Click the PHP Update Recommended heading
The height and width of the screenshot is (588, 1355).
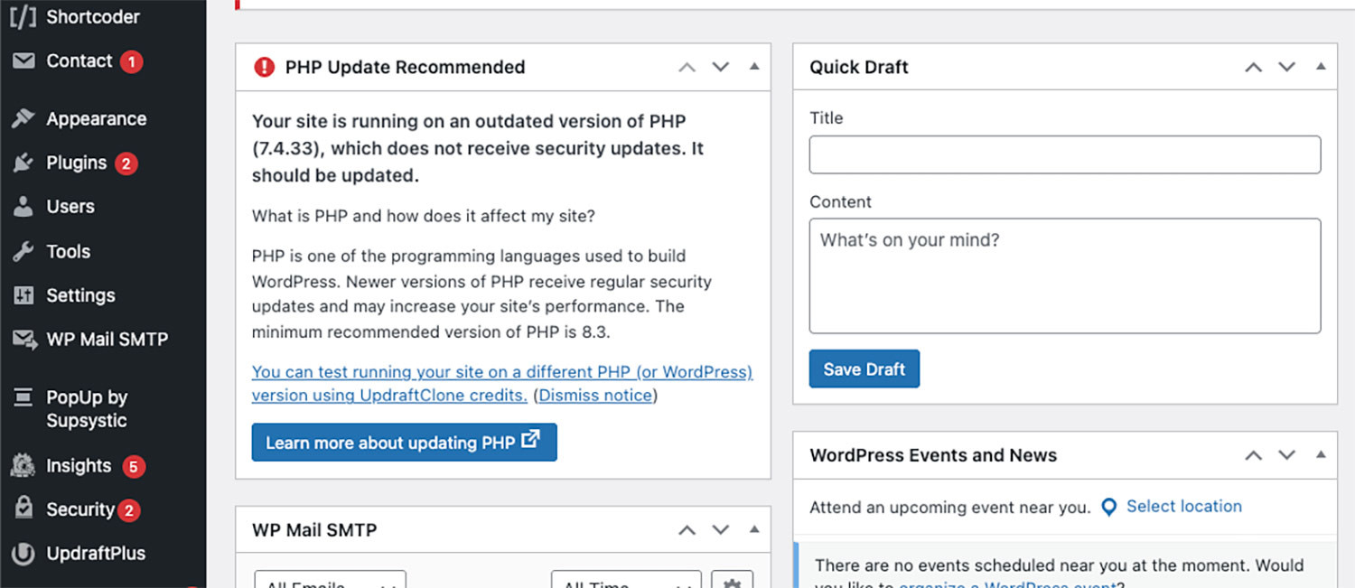(405, 67)
